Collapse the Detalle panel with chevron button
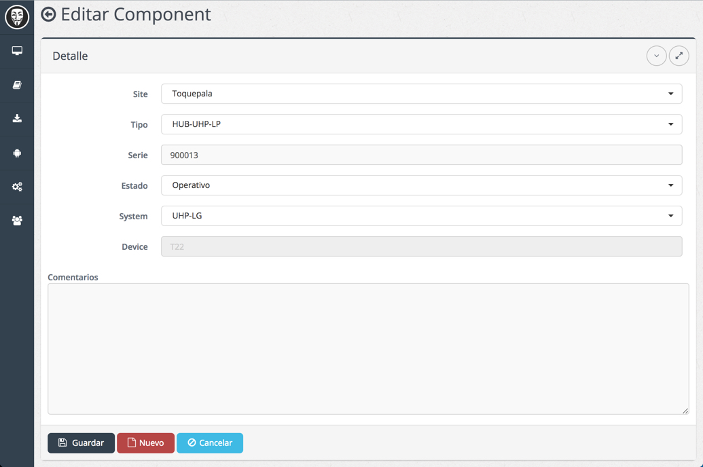The width and height of the screenshot is (703, 467). (x=656, y=56)
